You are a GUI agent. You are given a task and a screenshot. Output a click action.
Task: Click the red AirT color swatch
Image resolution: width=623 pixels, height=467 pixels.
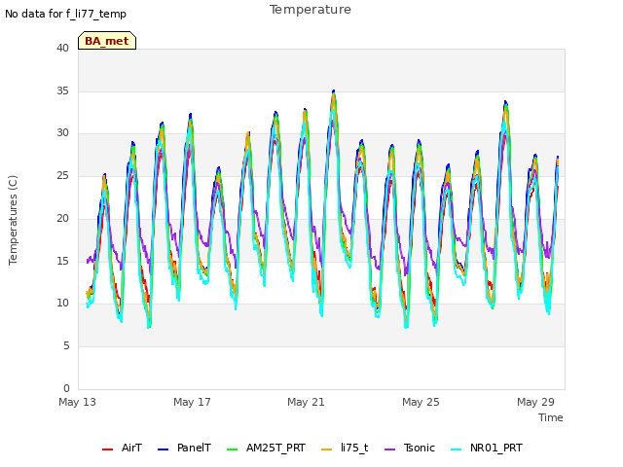click(107, 449)
